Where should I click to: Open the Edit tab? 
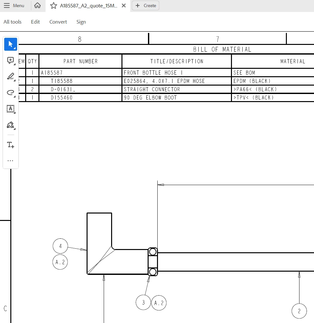pos(35,22)
